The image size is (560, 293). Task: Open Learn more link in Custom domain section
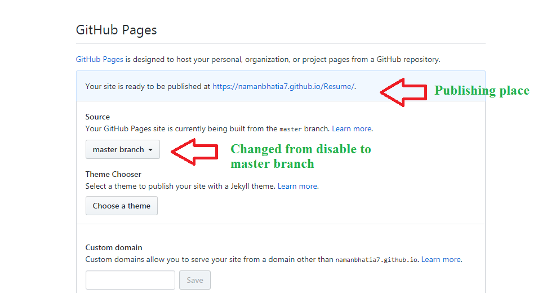click(441, 259)
